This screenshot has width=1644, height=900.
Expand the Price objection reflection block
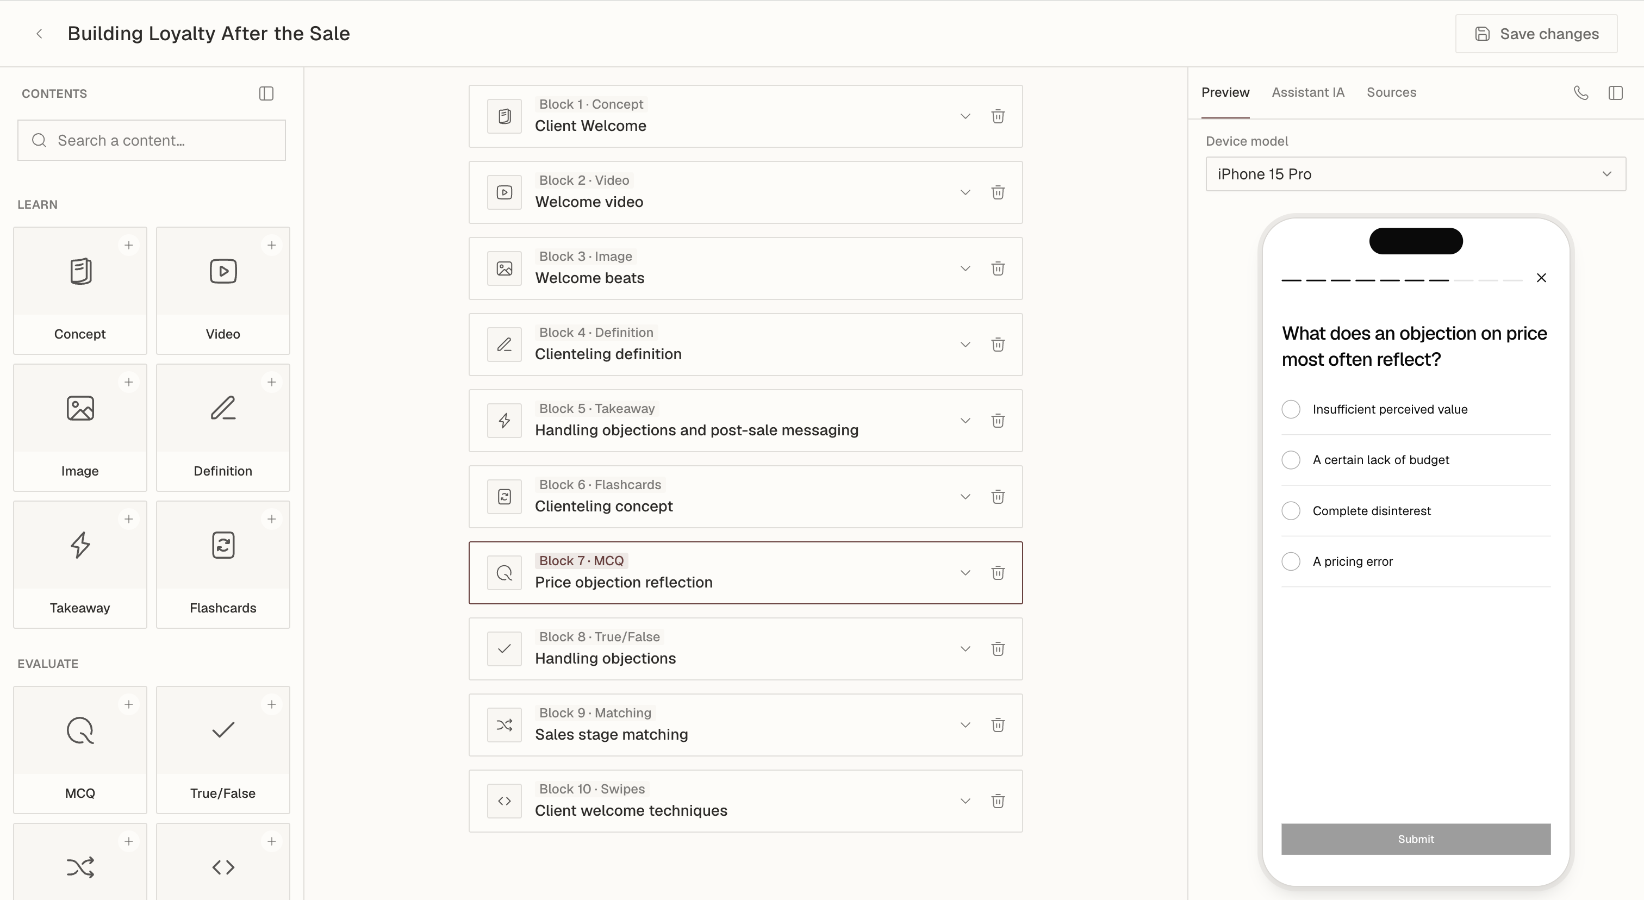coord(965,573)
